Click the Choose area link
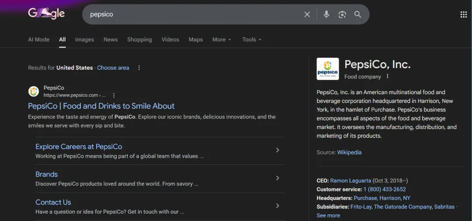This screenshot has width=472, height=221. (113, 68)
